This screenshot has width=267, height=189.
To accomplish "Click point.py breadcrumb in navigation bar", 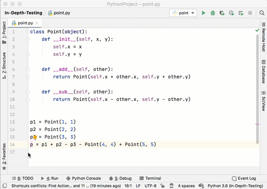I will tap(59, 13).
